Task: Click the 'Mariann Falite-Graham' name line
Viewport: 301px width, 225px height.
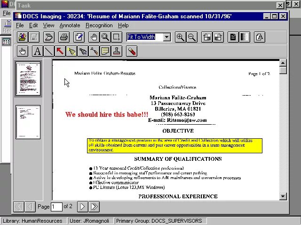Action: tap(178, 97)
